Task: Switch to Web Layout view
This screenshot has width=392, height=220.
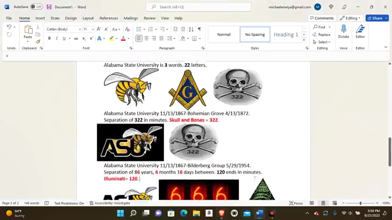Action: [334, 203]
